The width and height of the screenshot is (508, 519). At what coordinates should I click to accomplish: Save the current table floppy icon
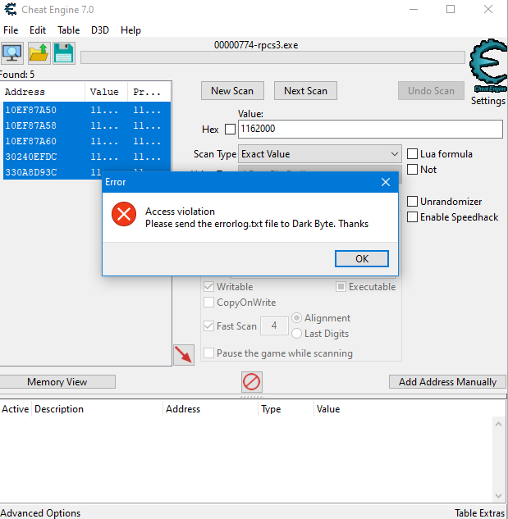(64, 53)
